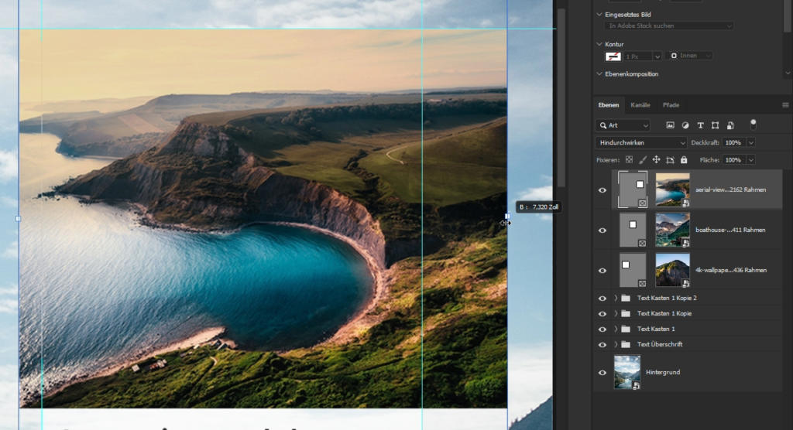Open the Art layer filter type dropdown
The image size is (793, 430).
(x=623, y=125)
